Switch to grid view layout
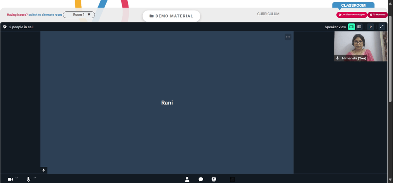This screenshot has width=393, height=183. tap(359, 27)
